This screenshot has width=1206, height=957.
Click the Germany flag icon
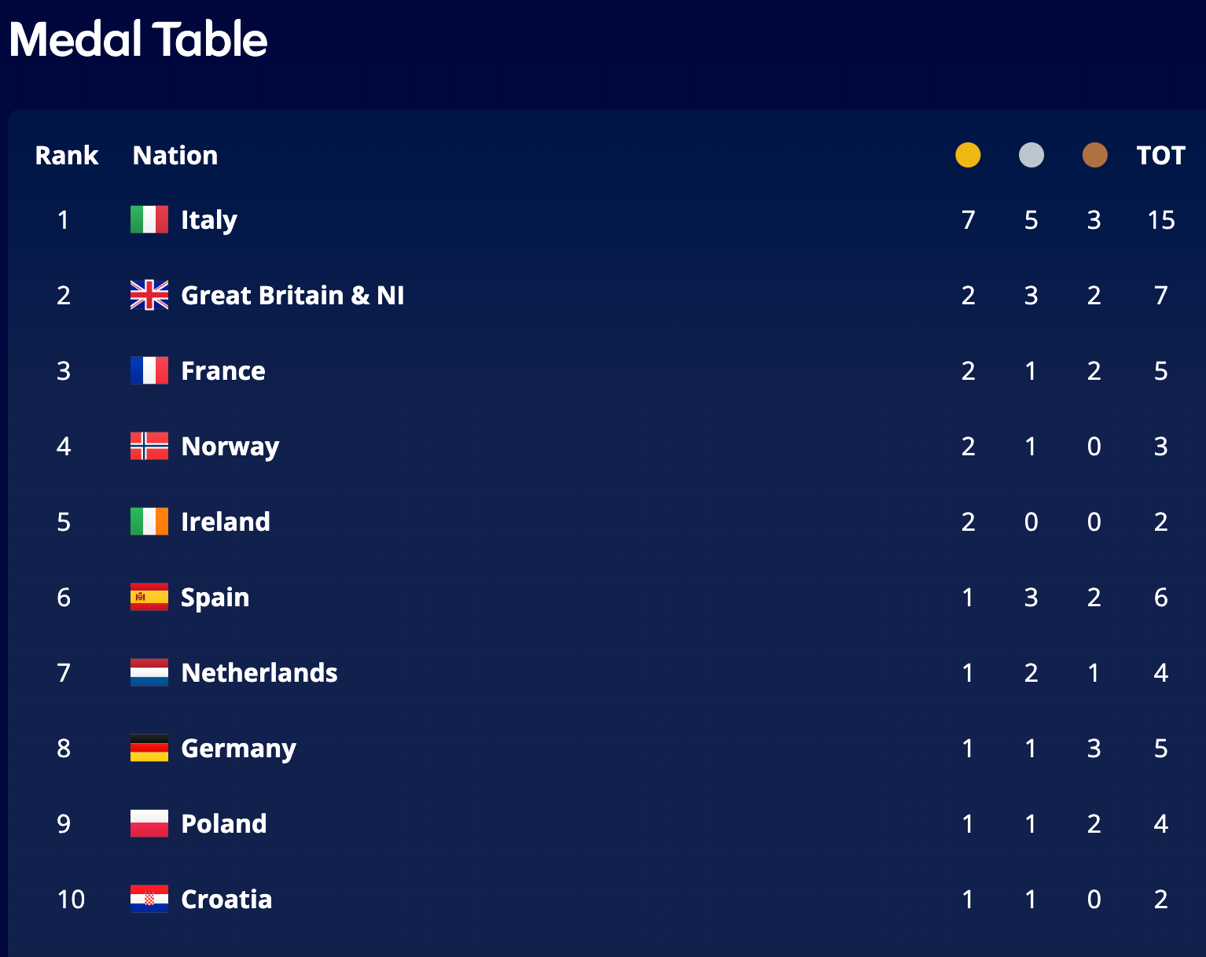coord(149,748)
